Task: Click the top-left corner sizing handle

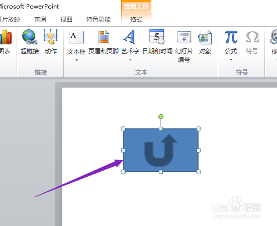Action: [123, 129]
